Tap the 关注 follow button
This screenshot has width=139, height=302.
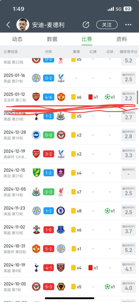pos(107,25)
